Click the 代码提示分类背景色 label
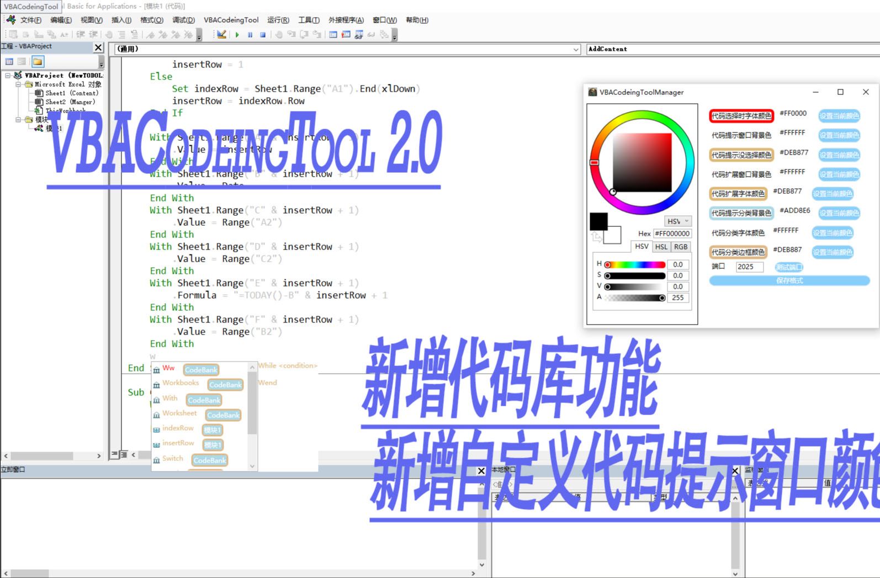880x578 pixels. click(x=741, y=213)
